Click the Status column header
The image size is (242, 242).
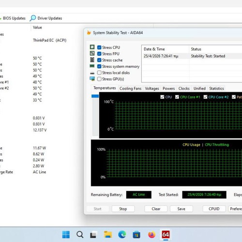click(x=196, y=49)
